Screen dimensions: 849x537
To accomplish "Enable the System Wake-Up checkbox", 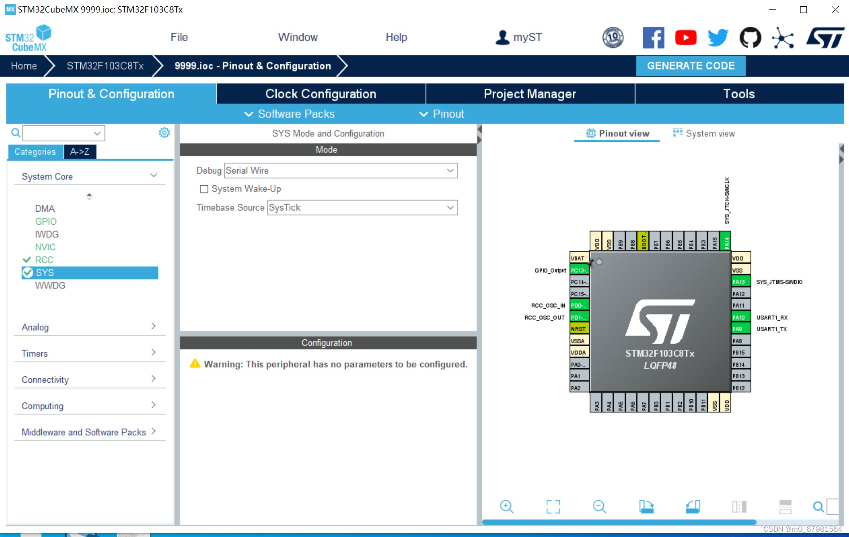I will pos(204,189).
